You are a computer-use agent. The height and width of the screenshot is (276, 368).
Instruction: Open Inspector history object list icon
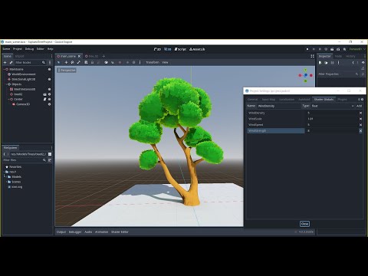pyautogui.click(x=363, y=63)
